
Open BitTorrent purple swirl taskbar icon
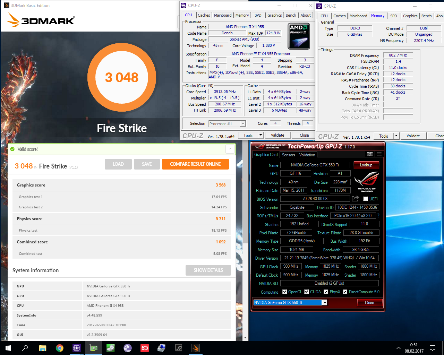tap(128, 348)
